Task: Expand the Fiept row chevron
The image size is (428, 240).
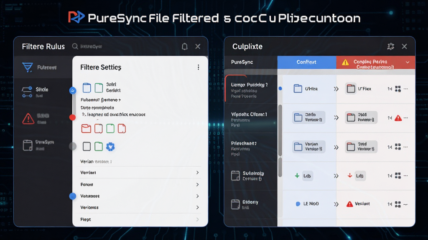Action: 197,219
